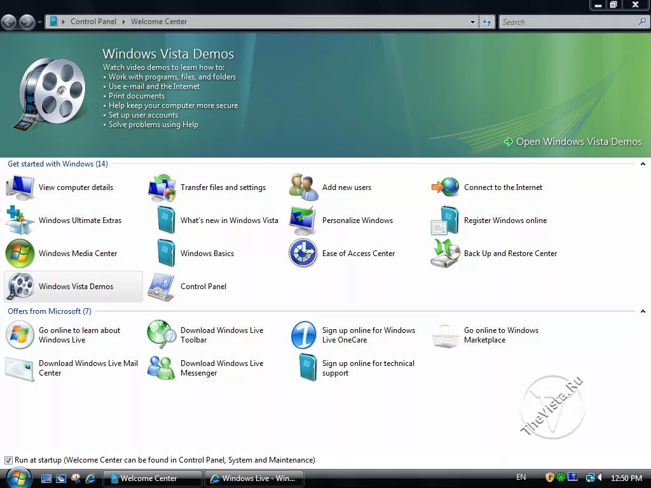The image size is (651, 488).
Task: Open the Control Panel item
Action: click(215, 287)
